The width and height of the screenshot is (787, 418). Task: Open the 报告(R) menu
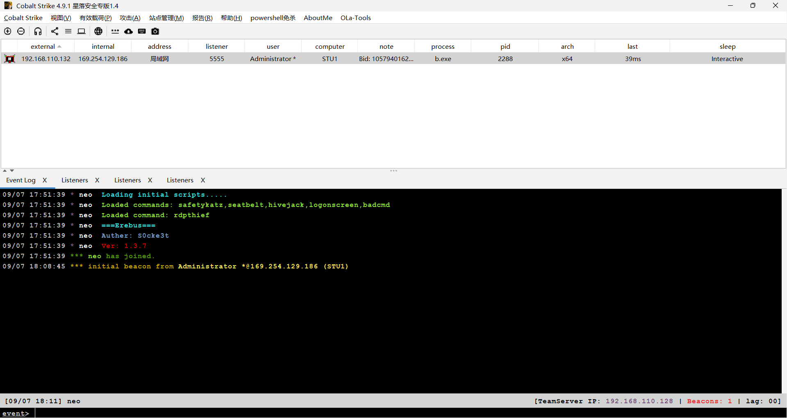point(202,18)
